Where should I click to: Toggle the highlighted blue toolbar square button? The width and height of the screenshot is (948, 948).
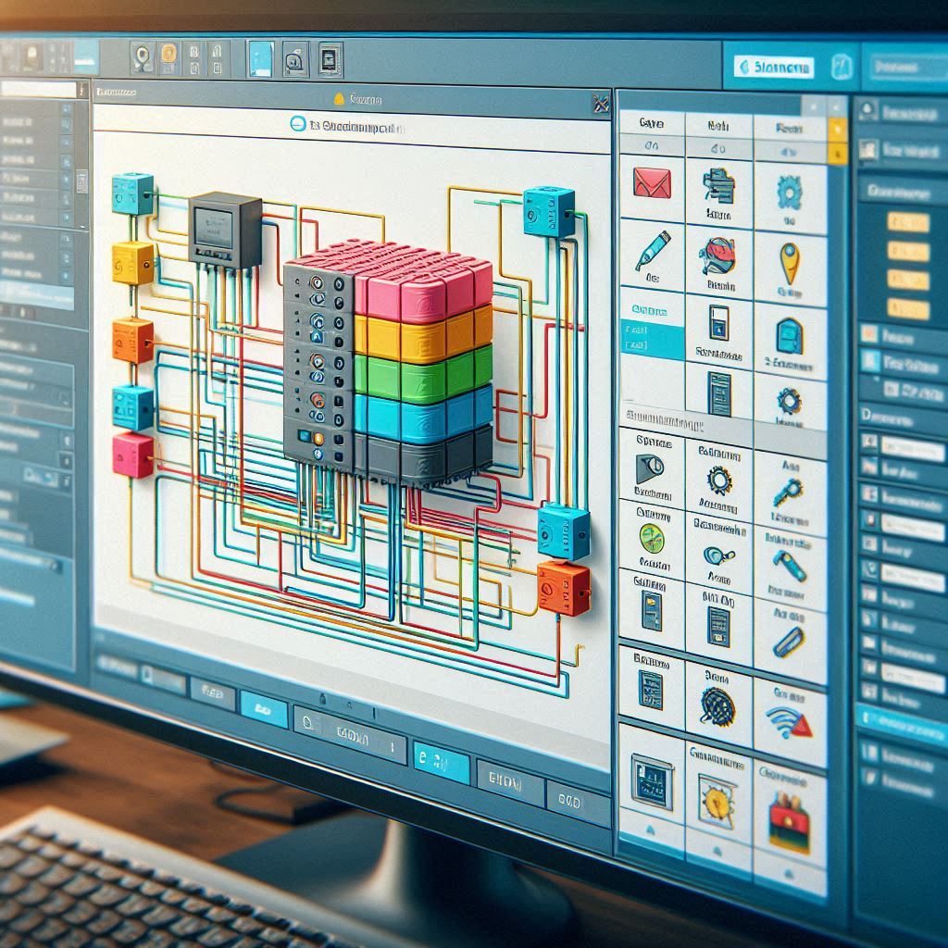coord(261,58)
